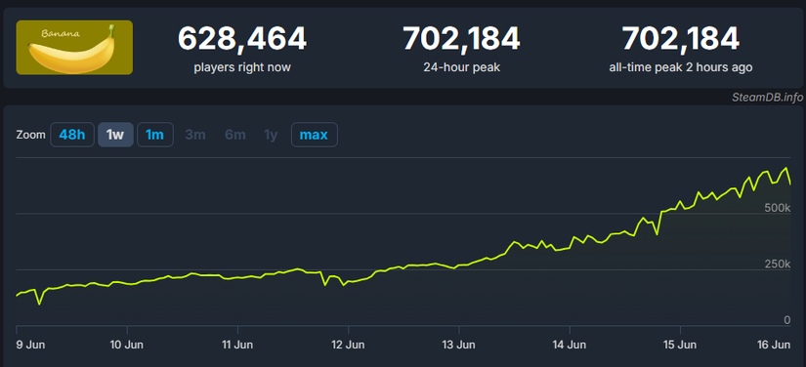Click the 'players right now' label
The width and height of the screenshot is (806, 367).
(x=242, y=67)
